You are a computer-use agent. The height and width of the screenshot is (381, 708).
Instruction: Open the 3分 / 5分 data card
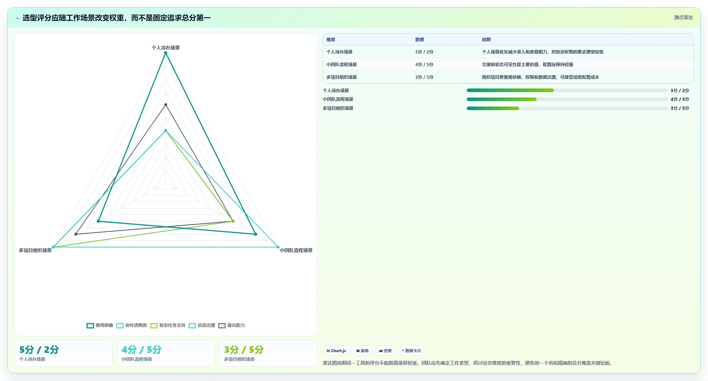pyautogui.click(x=268, y=353)
